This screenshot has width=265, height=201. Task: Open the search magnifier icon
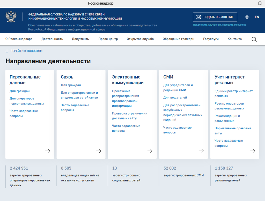(254, 39)
